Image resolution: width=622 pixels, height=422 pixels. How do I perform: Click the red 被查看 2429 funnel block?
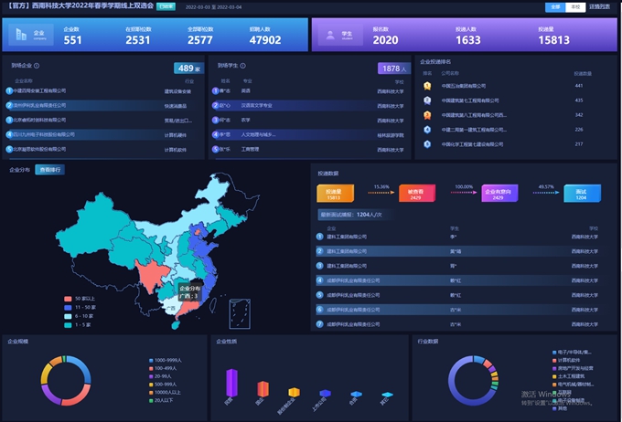pos(416,194)
